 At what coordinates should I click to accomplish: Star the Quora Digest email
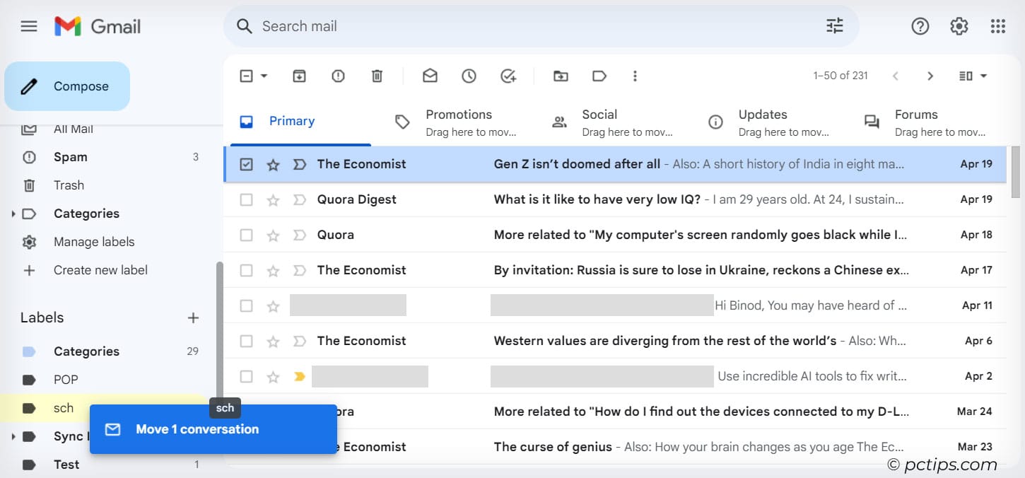(x=273, y=199)
